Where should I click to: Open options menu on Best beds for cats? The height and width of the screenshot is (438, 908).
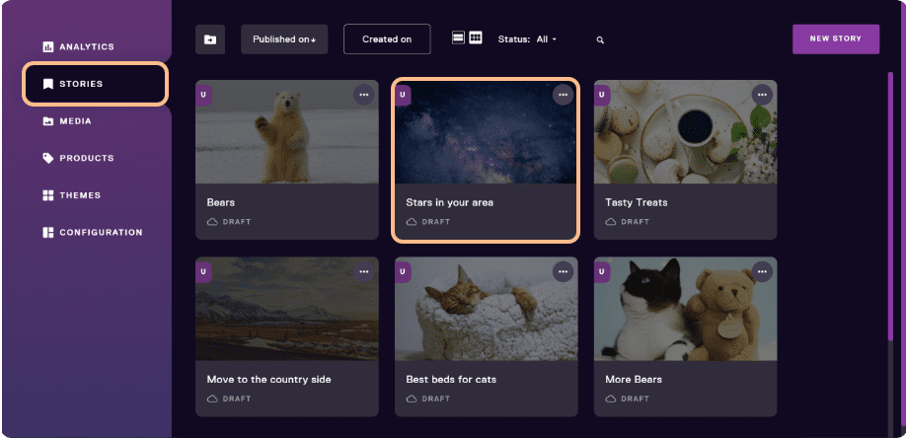(x=563, y=272)
